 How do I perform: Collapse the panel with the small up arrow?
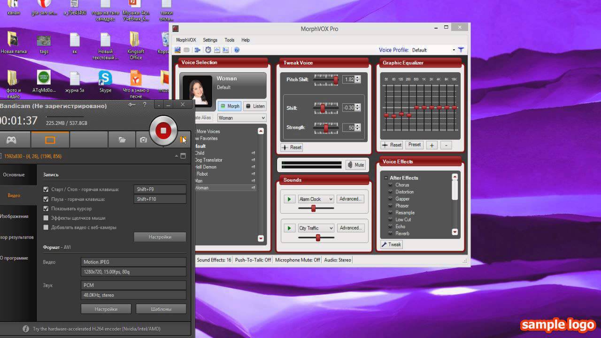pyautogui.click(x=177, y=156)
